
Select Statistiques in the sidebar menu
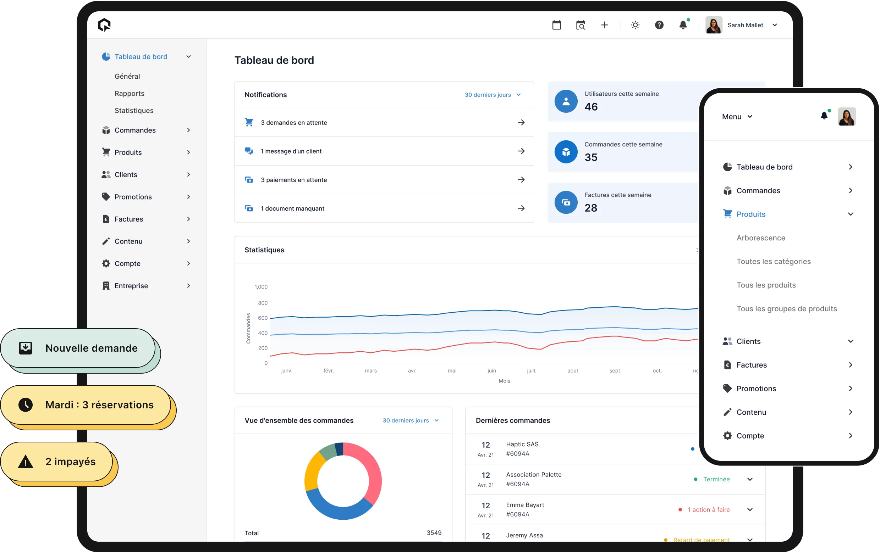(134, 110)
